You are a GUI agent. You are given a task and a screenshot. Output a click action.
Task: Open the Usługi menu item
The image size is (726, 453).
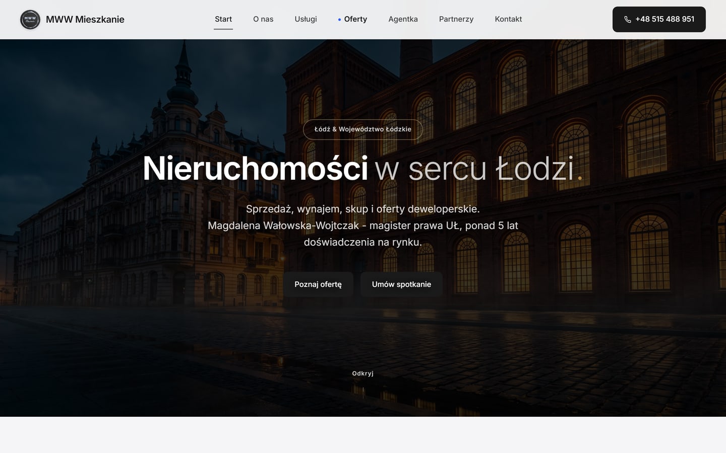306,19
